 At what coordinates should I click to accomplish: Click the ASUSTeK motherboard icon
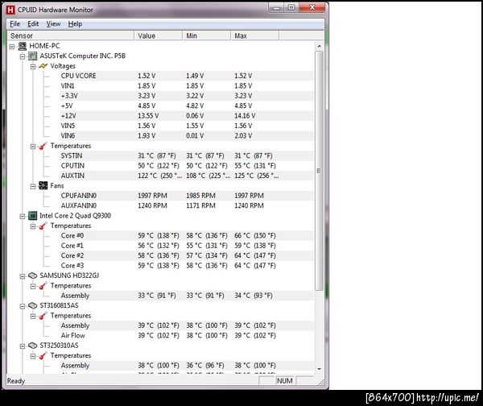33,56
